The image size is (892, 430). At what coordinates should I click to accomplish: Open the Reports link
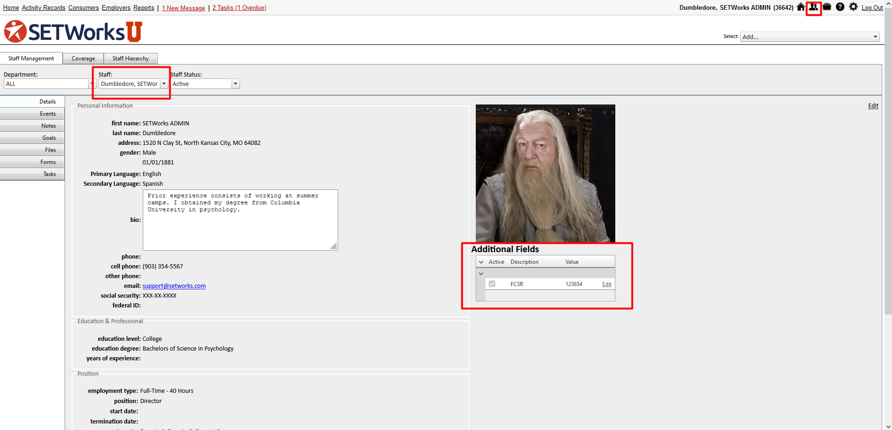click(x=144, y=8)
